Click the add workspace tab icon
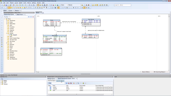Viewport: 171px width, 96px height. tap(43, 13)
